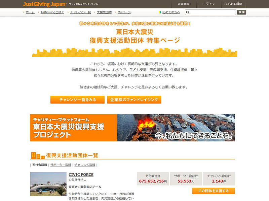Click 企業様のファンドレイジング button
This screenshot has width=269, height=201.
pos(134,100)
